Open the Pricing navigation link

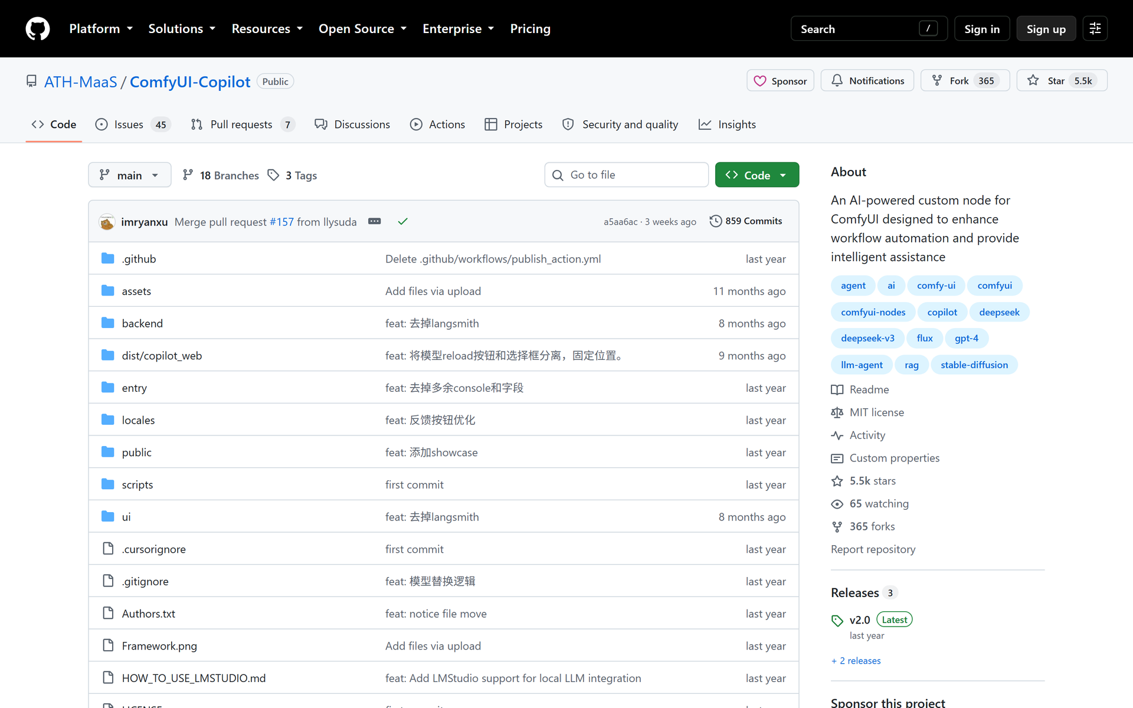click(x=530, y=28)
